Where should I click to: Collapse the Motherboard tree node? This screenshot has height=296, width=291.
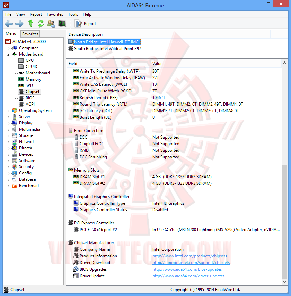8,55
